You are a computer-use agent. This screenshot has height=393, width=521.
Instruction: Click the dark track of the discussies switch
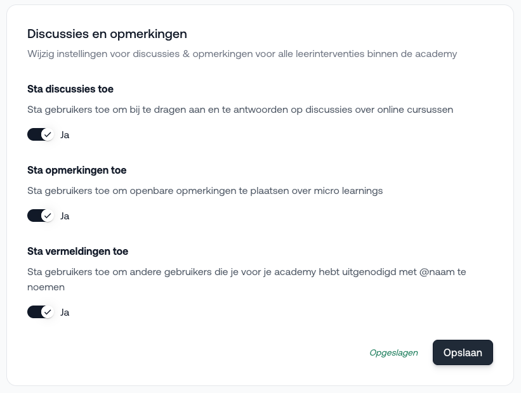tap(34, 134)
